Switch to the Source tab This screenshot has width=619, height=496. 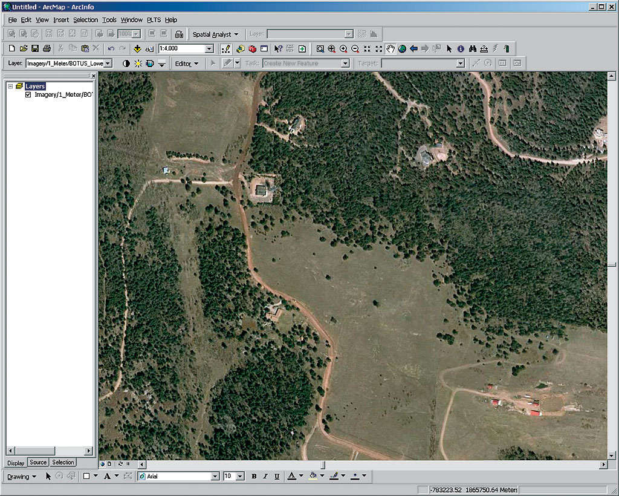click(38, 463)
